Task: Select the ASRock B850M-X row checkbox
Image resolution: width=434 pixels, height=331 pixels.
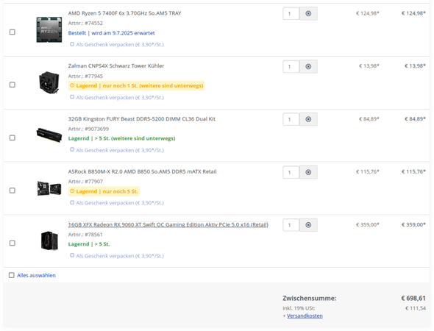Action: pyautogui.click(x=13, y=191)
